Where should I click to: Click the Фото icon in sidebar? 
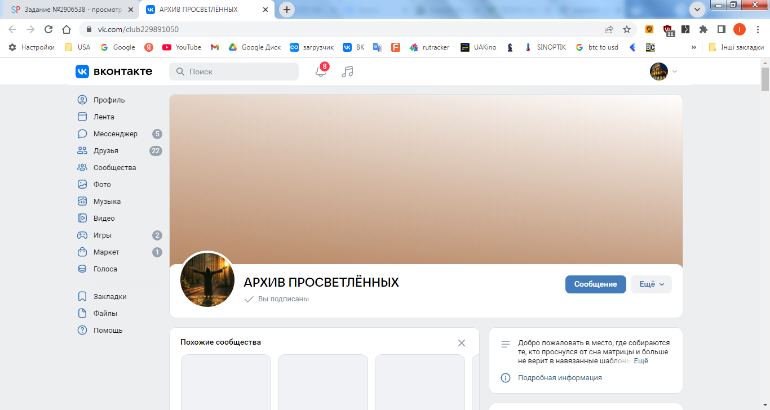(x=82, y=185)
